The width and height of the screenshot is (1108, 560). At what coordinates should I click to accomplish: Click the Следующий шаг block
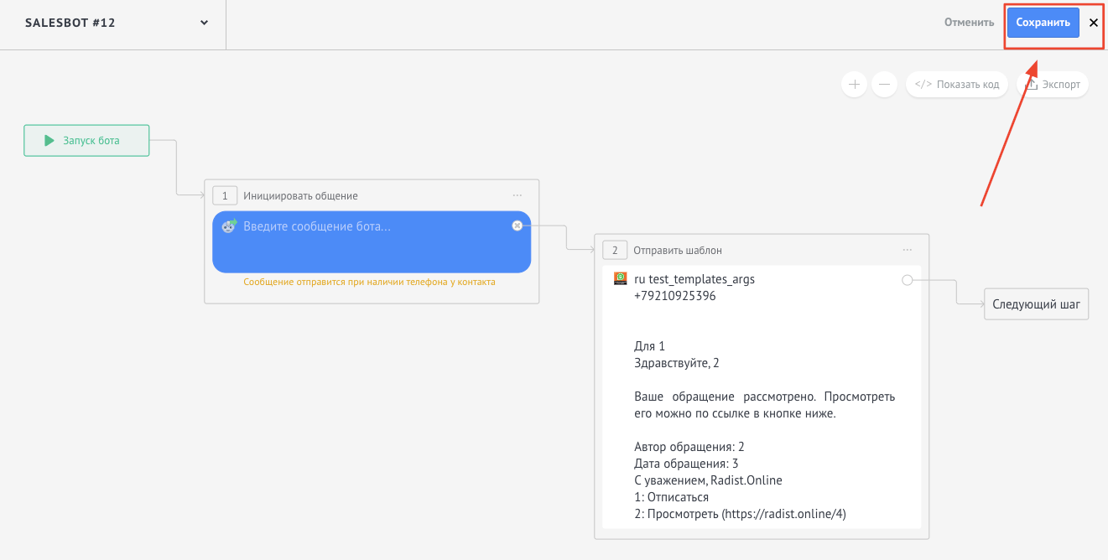(1036, 304)
